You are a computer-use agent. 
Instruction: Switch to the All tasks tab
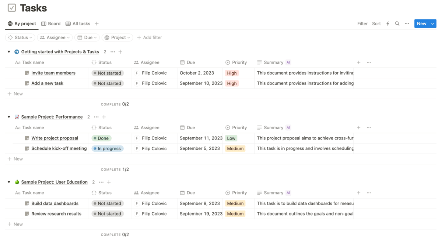(78, 24)
